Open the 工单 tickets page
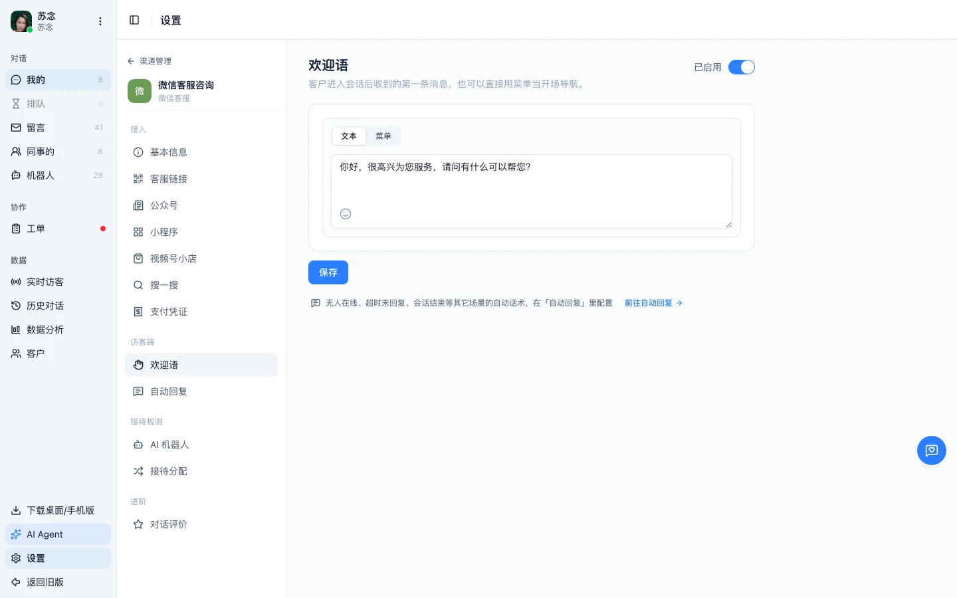This screenshot has width=957, height=598. [58, 229]
